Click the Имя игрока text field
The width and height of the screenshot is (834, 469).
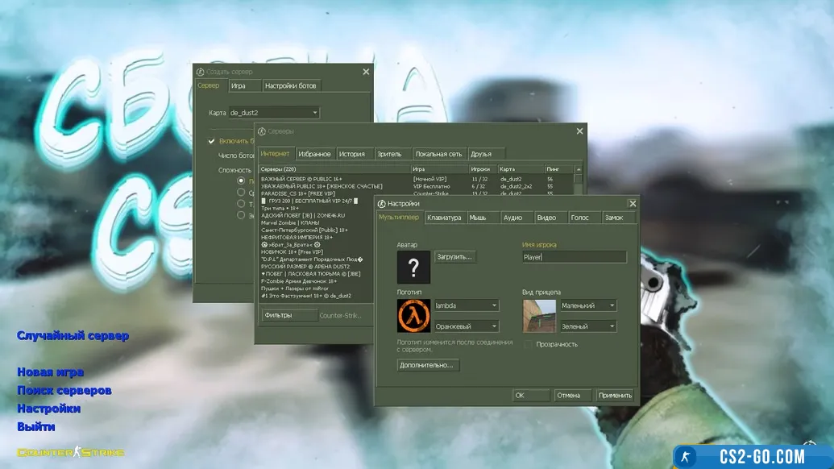click(574, 257)
